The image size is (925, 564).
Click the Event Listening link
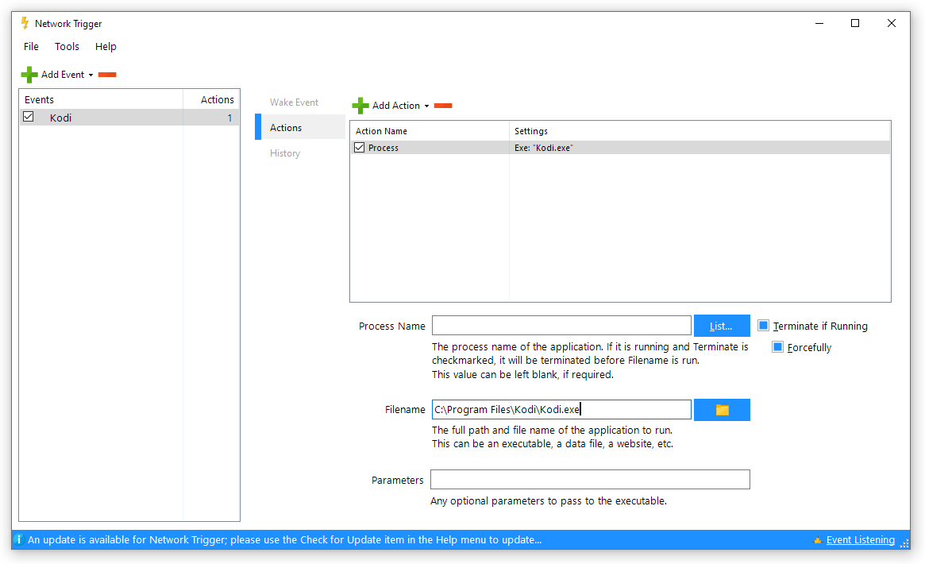coord(860,540)
